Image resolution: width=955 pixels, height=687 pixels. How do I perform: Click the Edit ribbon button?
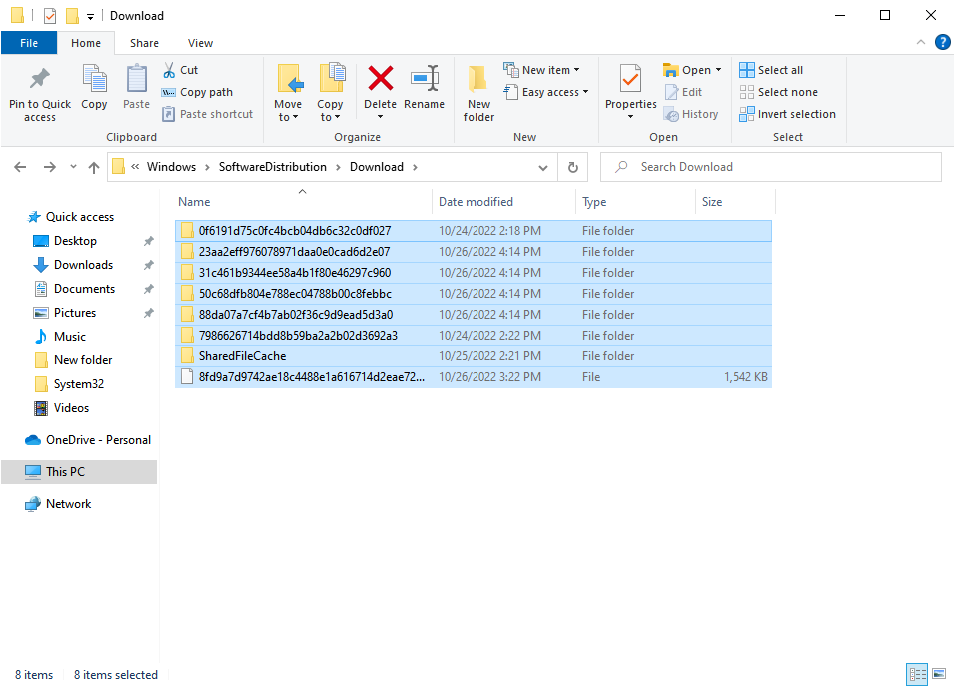click(683, 92)
